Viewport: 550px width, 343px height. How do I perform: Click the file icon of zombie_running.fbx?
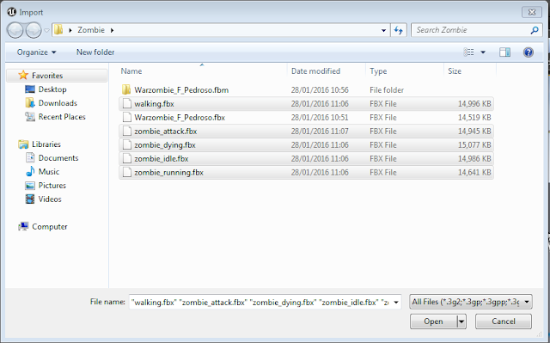tap(127, 172)
